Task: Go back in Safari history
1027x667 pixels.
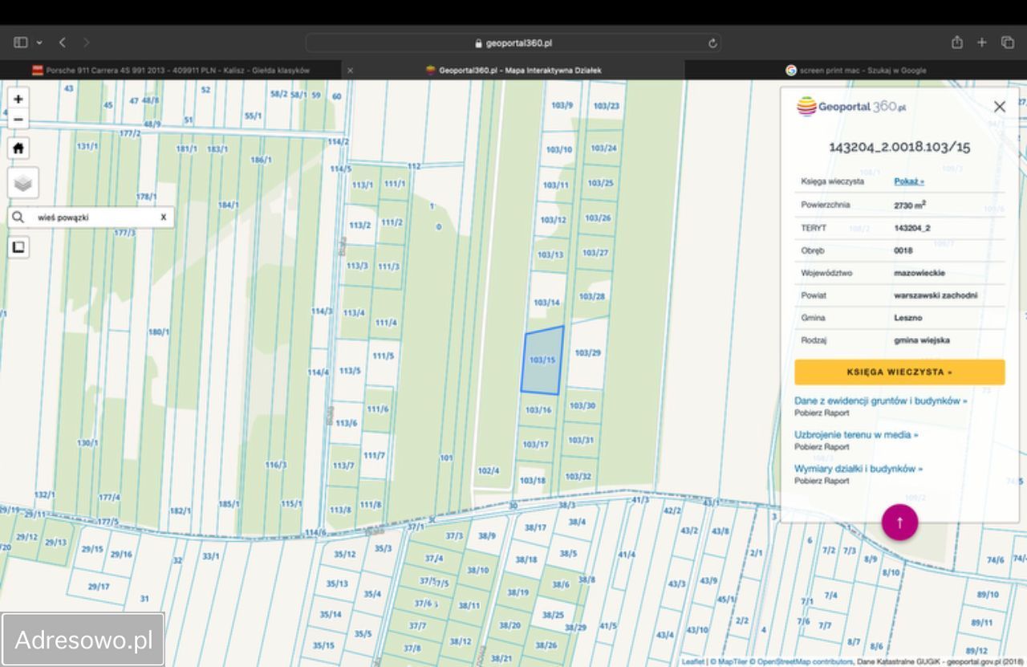Action: (x=63, y=43)
